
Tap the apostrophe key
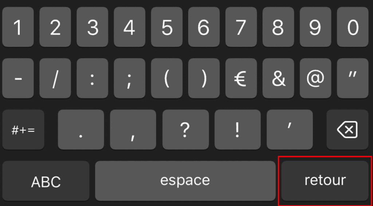pyautogui.click(x=290, y=129)
